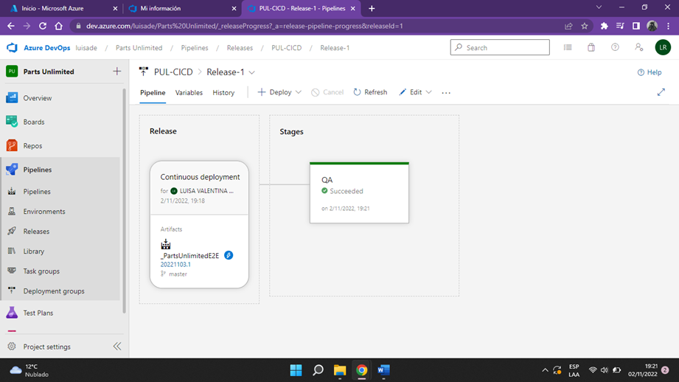
Task: Open the work items list icon in header
Action: 568,47
